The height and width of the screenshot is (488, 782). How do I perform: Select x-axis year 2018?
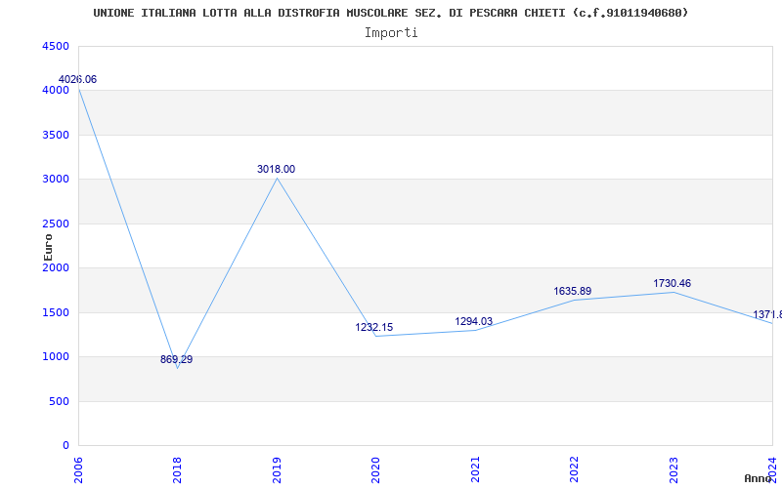pos(177,469)
